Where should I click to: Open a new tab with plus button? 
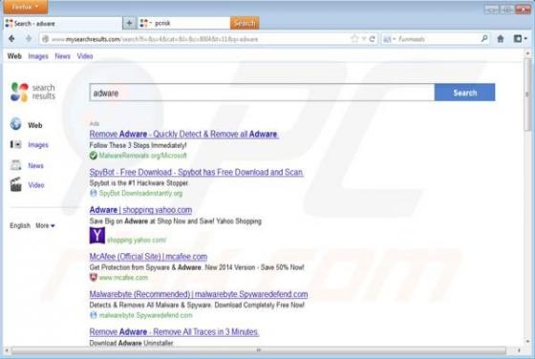129,23
